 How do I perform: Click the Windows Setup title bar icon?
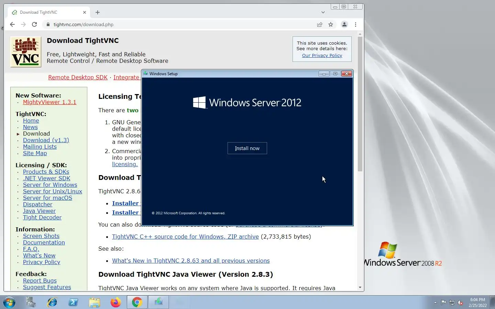pyautogui.click(x=145, y=73)
